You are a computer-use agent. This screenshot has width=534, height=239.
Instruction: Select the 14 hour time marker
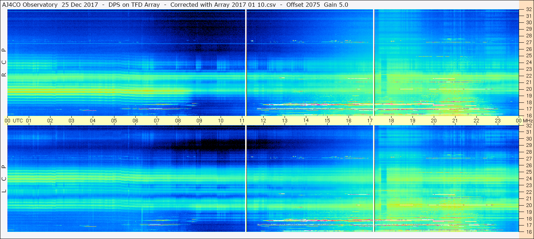click(306, 120)
